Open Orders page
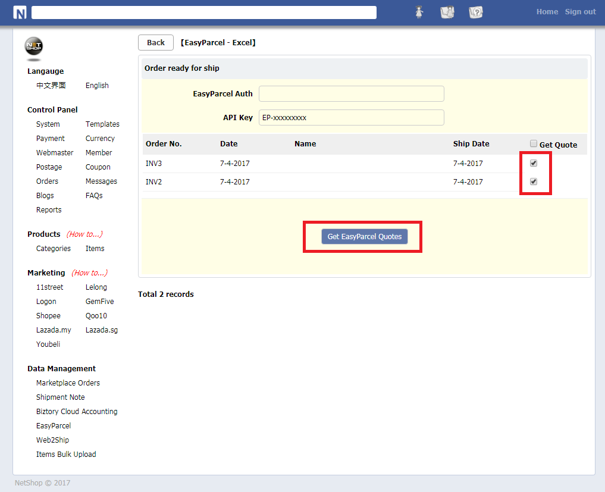The image size is (605, 492). coord(47,181)
